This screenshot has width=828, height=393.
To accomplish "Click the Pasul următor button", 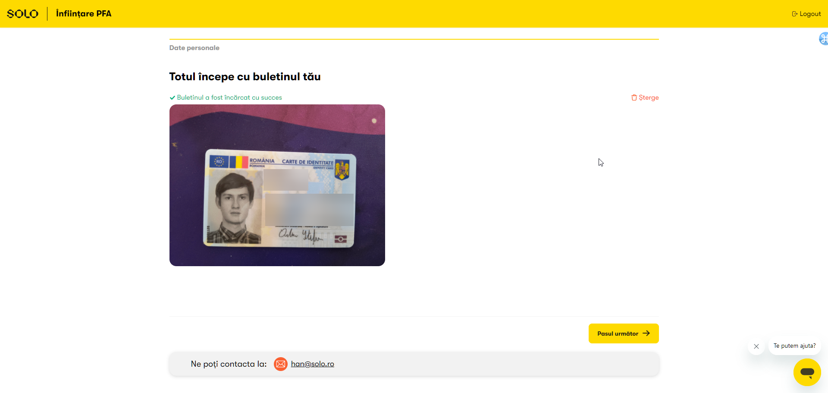I will 624,333.
